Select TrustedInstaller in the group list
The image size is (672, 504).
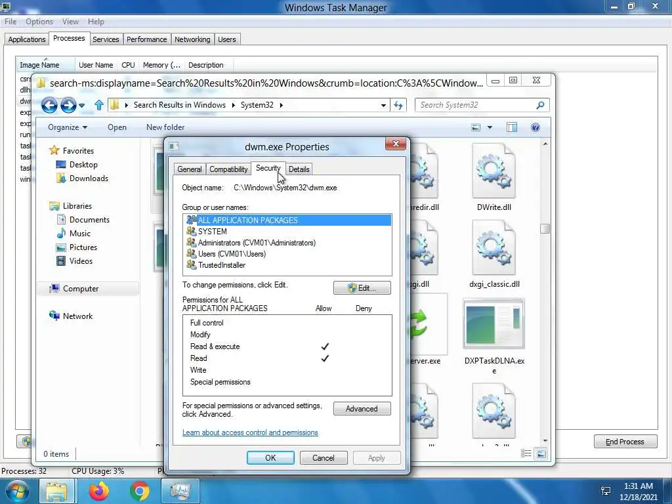click(289, 265)
